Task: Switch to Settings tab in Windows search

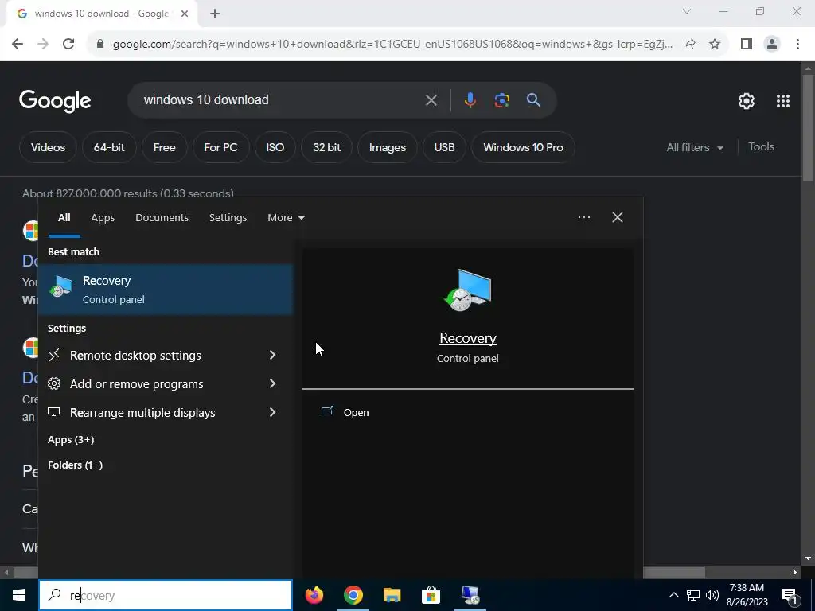Action: (x=228, y=218)
